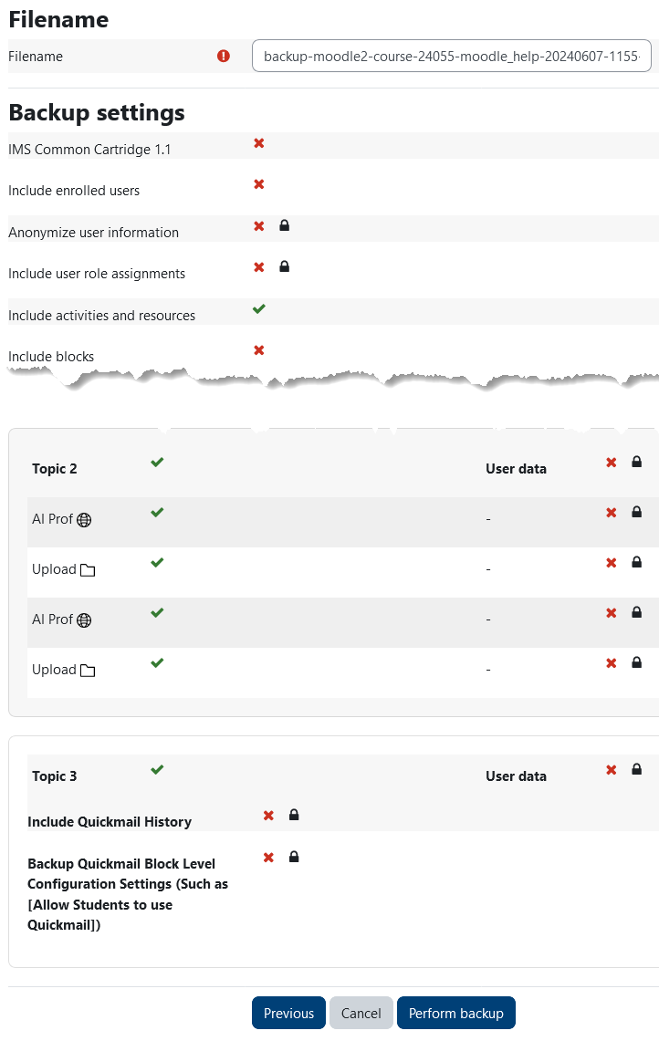
Task: Click the lock icon beside Include user role assignments
Action: click(x=284, y=267)
